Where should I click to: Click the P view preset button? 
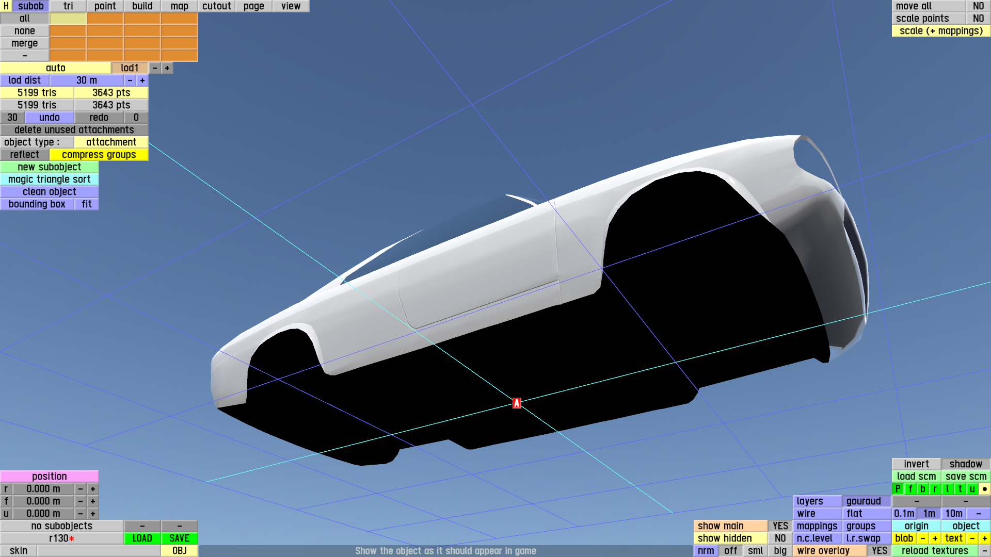pyautogui.click(x=898, y=489)
